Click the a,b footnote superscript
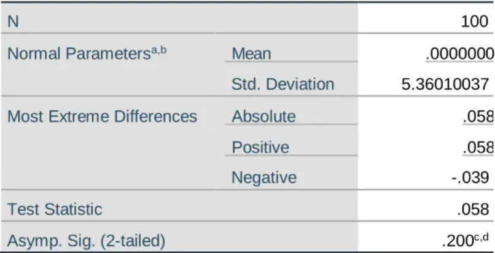Screen dimensions: 495x253 click(x=159, y=50)
